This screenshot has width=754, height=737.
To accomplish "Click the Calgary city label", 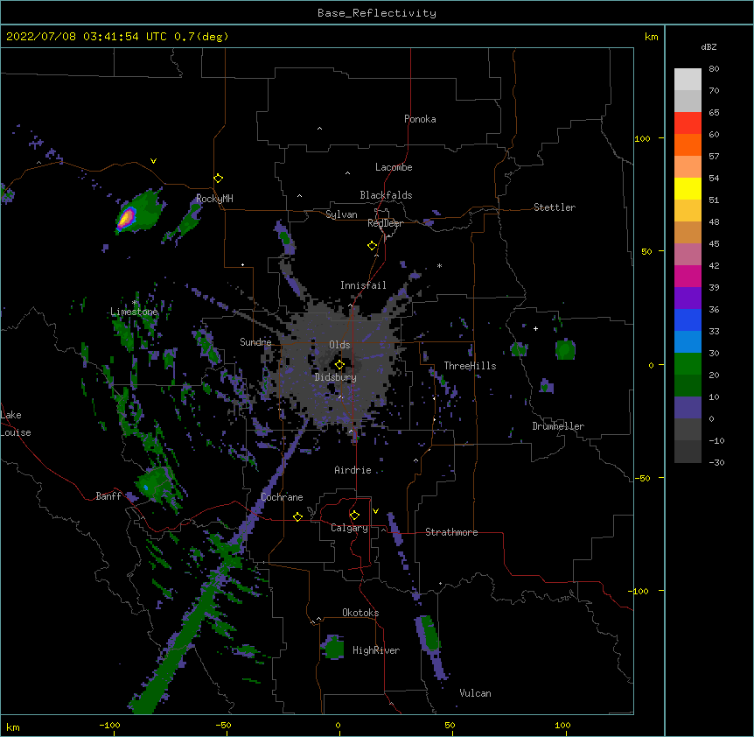I will tap(349, 528).
